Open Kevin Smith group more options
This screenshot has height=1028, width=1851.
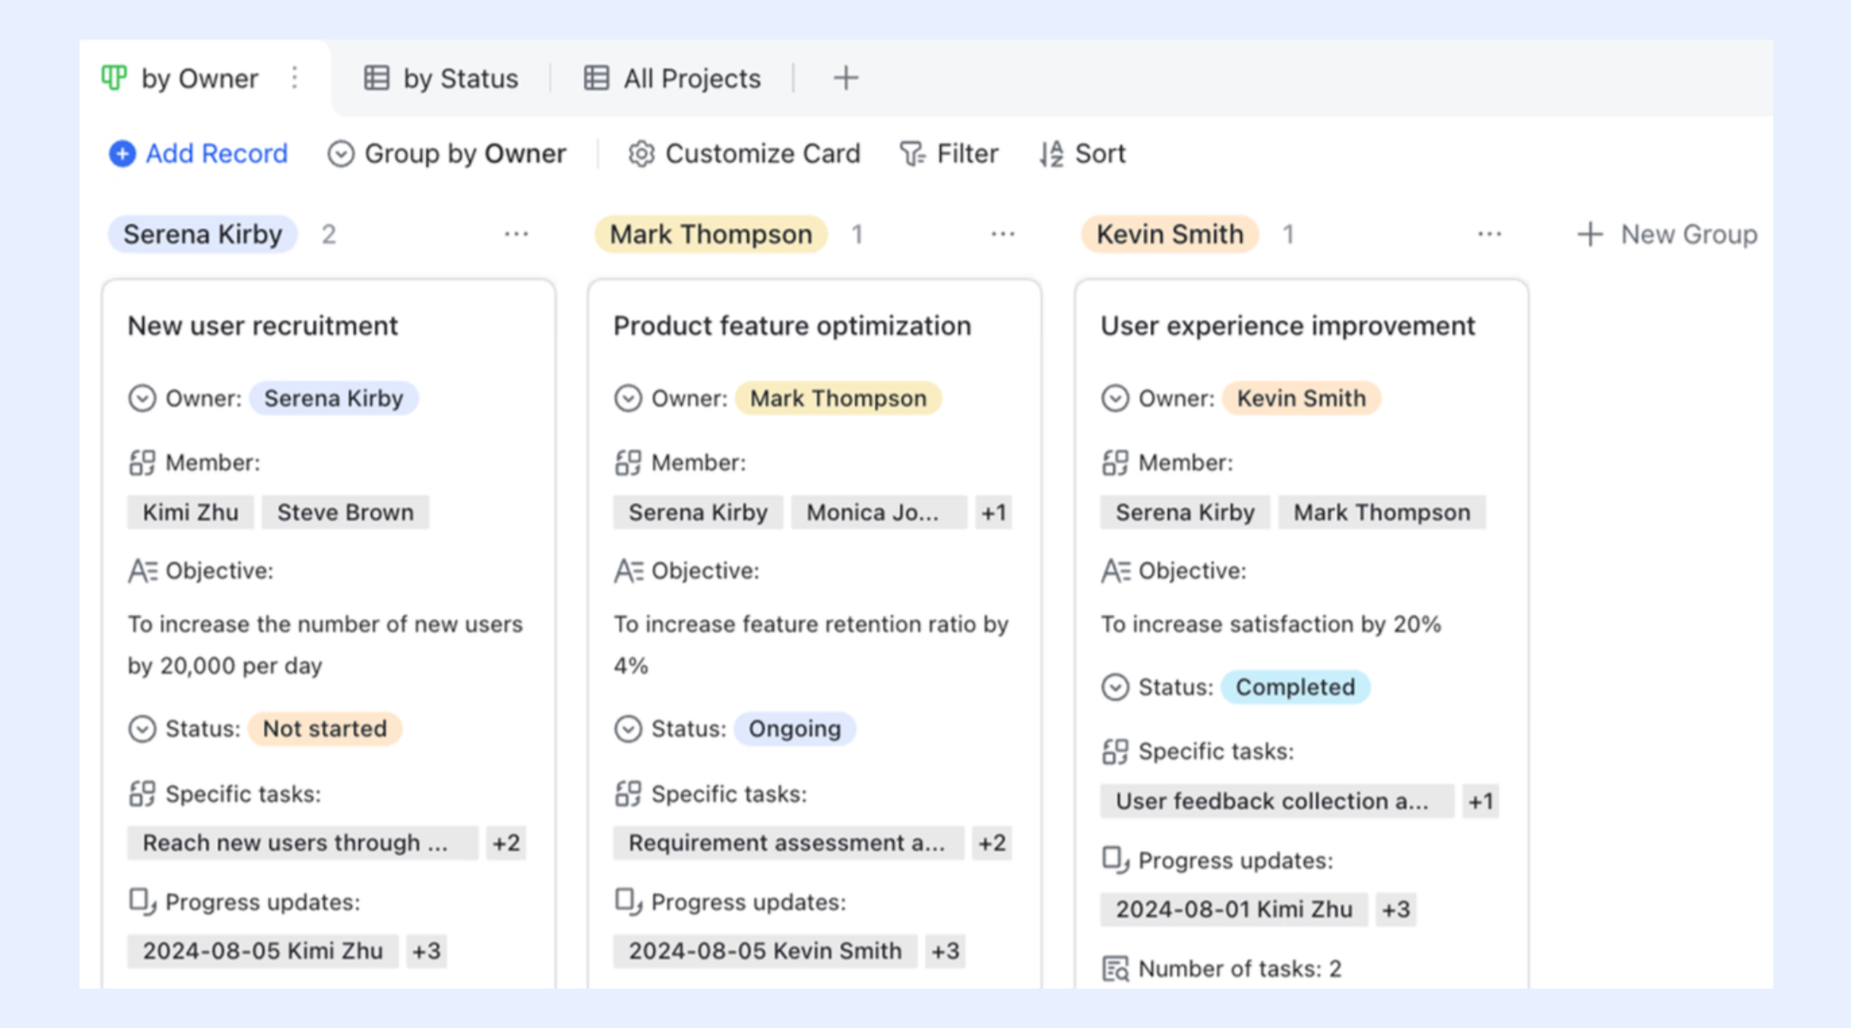1489,234
